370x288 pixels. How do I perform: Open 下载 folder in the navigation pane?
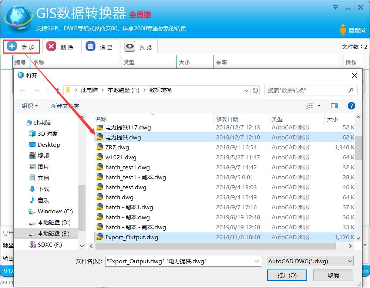coord(39,189)
